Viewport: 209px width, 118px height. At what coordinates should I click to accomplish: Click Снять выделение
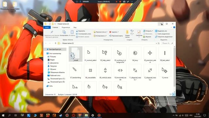pos(162,34)
